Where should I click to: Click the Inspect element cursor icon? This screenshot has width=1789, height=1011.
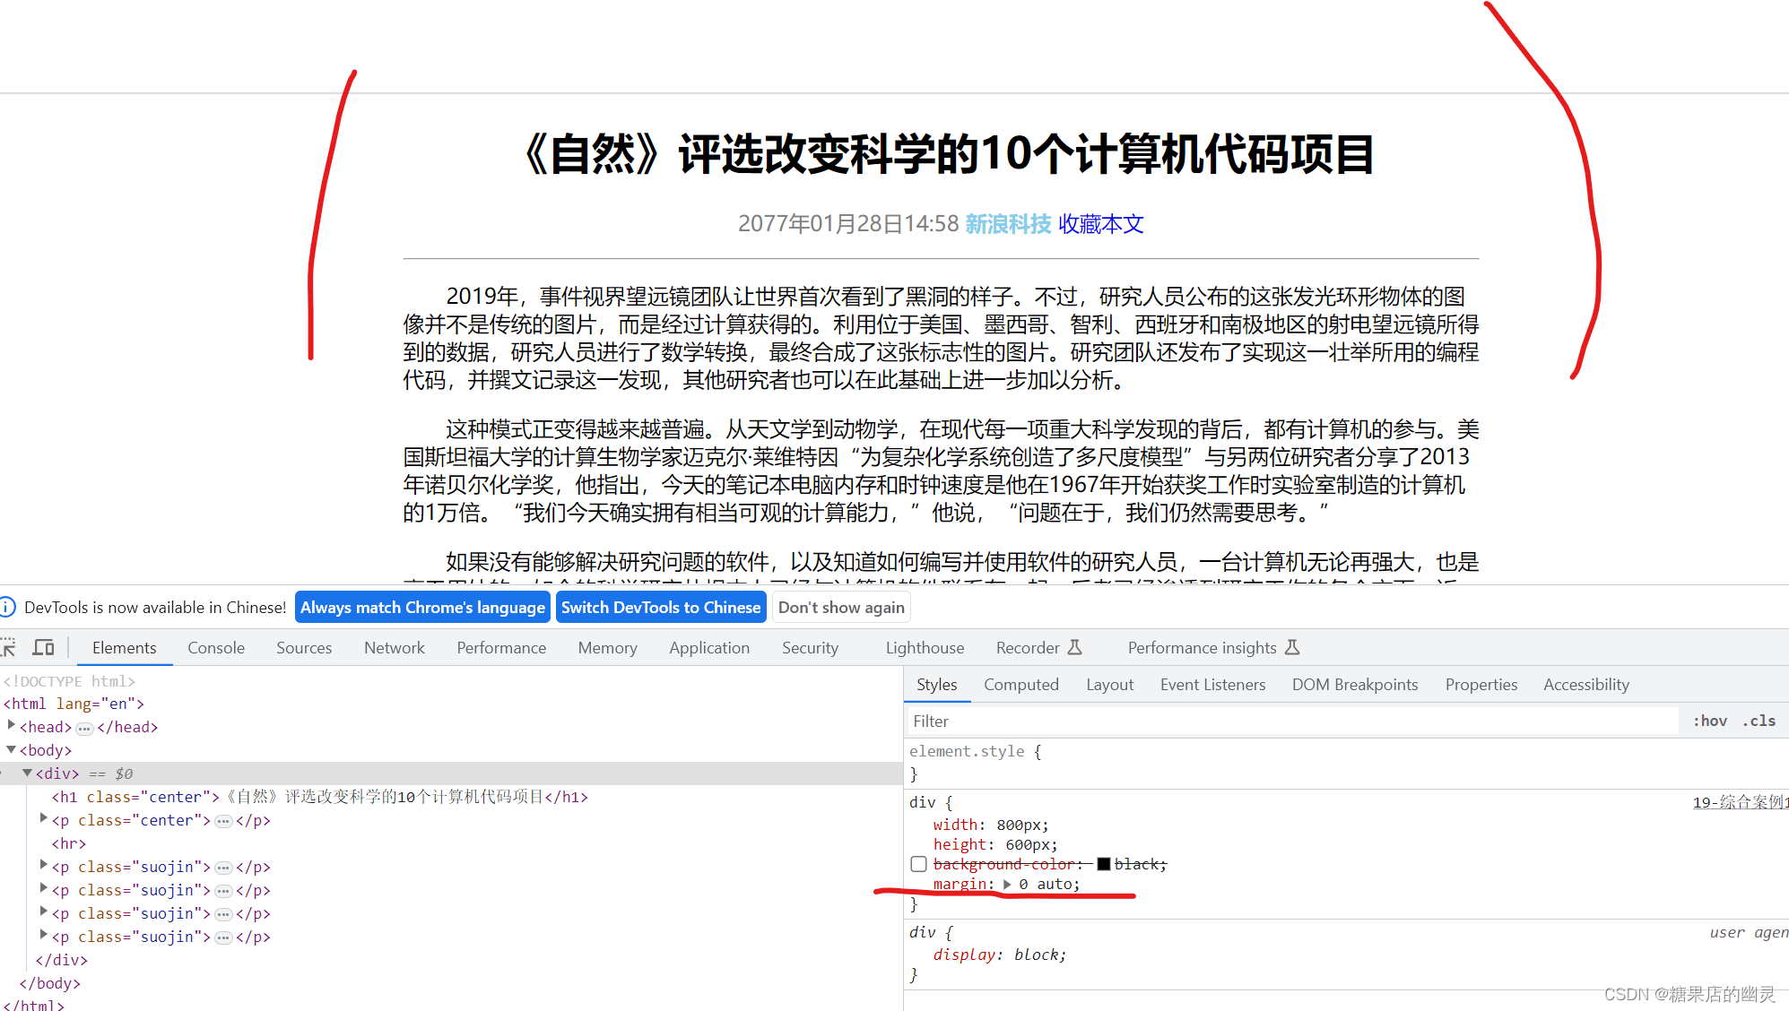tap(13, 647)
